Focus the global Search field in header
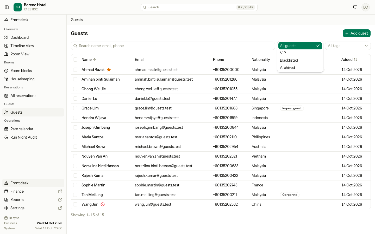 (199, 7)
